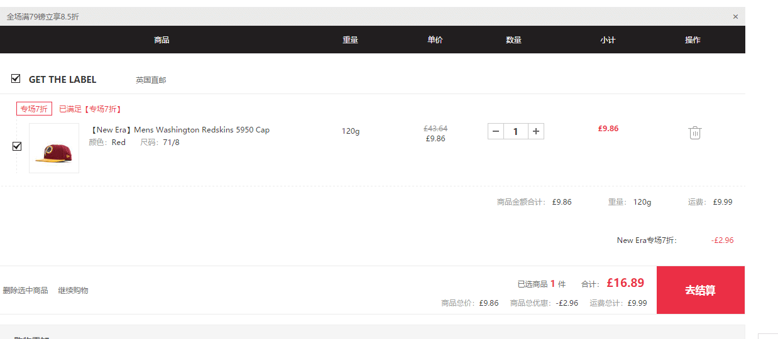
Task: Click the New Era专场7折 discount label
Action: point(647,240)
